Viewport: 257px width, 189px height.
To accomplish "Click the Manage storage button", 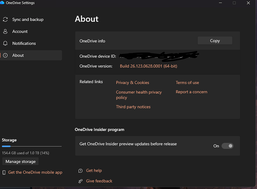I will point(20,161).
